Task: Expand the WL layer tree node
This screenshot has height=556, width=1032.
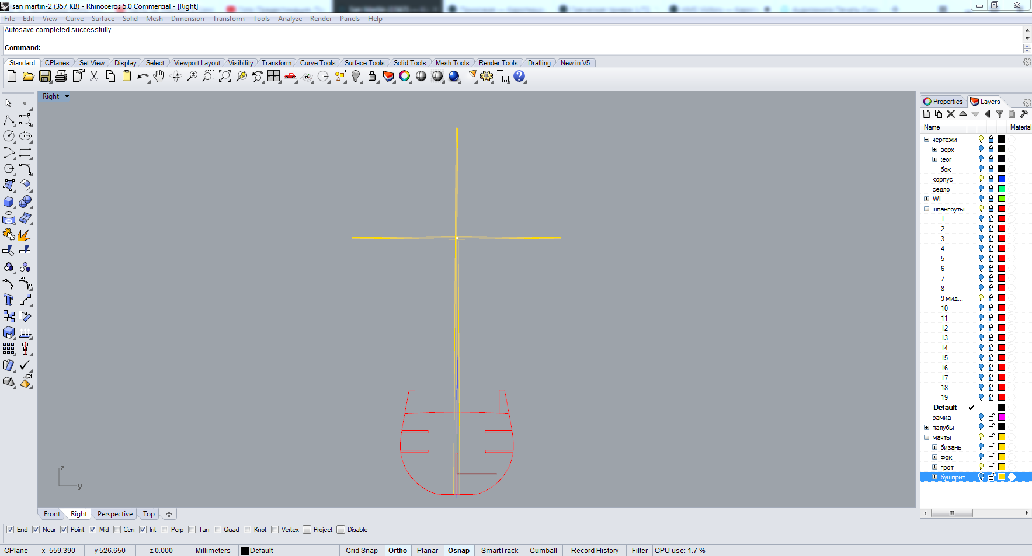Action: tap(926, 199)
